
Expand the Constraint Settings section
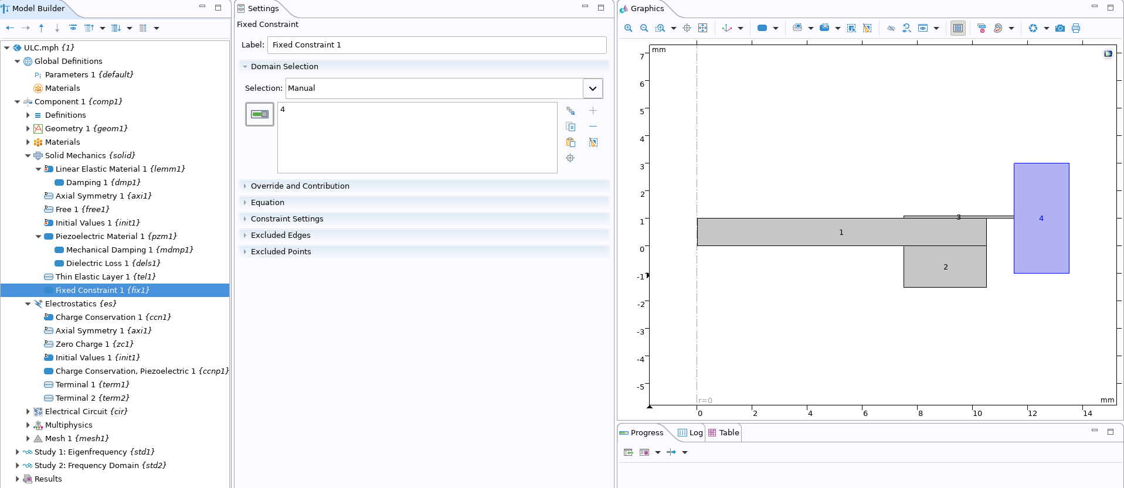(287, 219)
